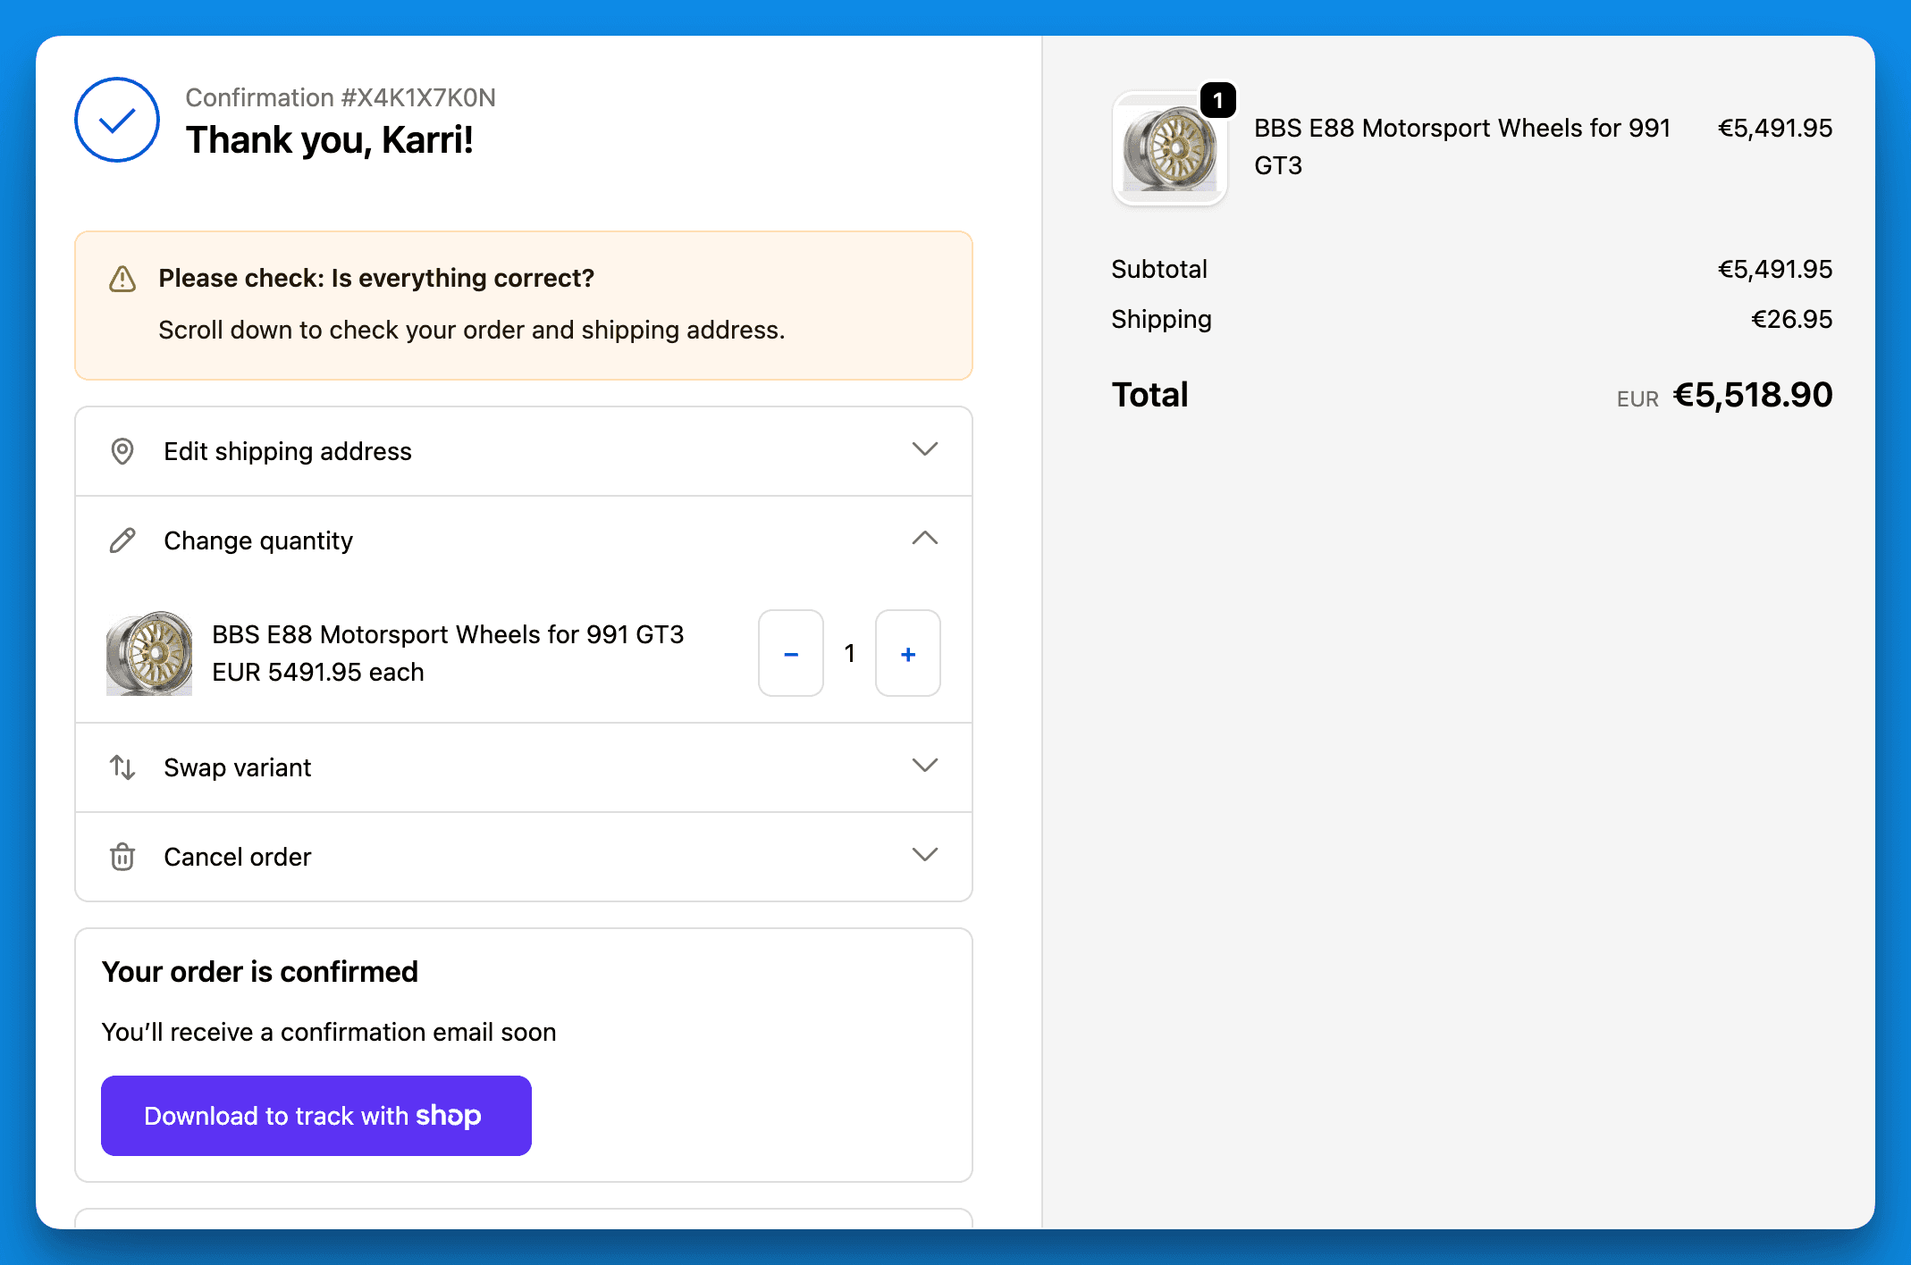Viewport: 1911px width, 1265px height.
Task: Open the Edit shipping address row
Action: click(523, 451)
